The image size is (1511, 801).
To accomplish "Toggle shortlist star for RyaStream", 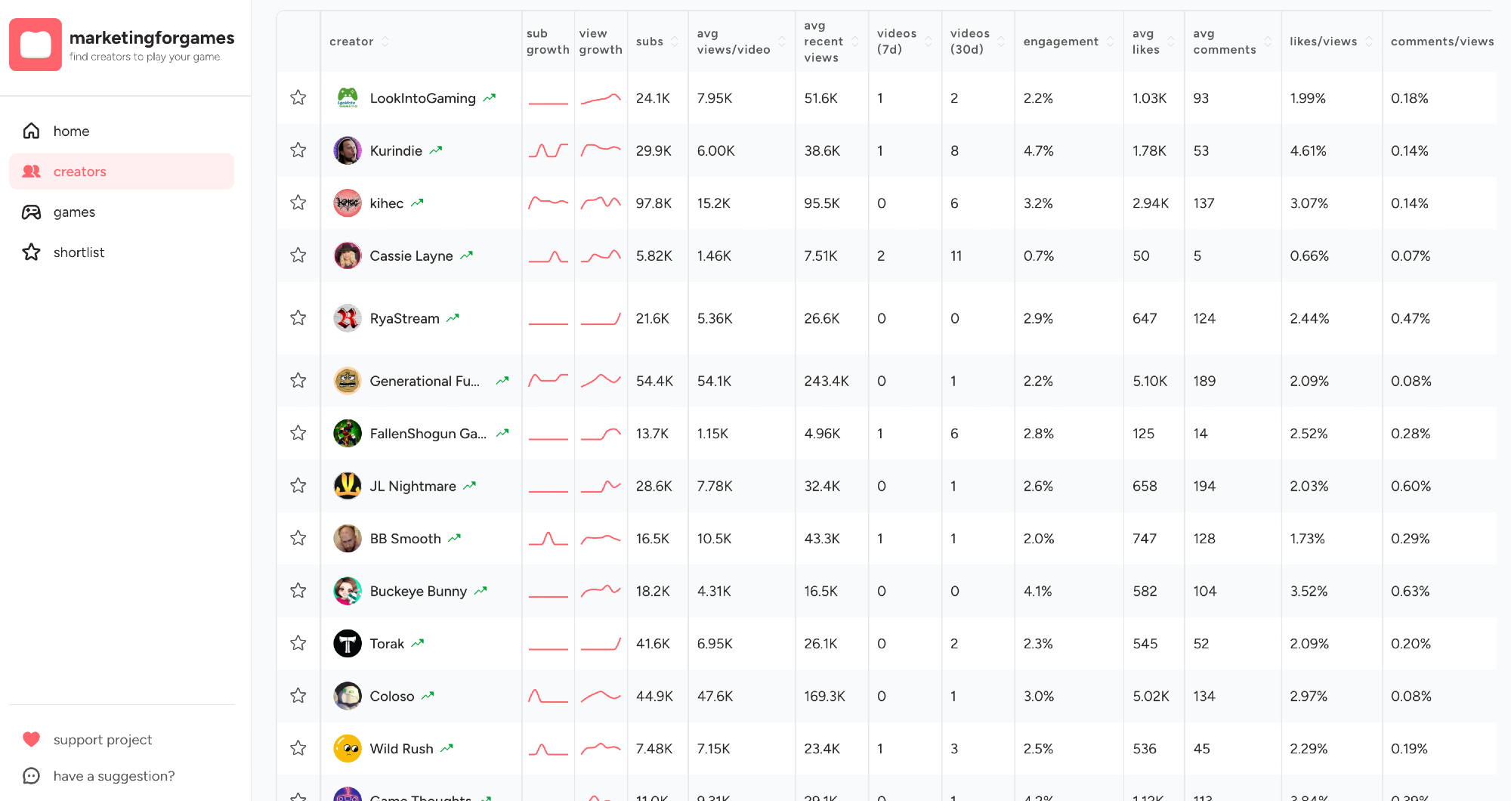I will (x=298, y=317).
